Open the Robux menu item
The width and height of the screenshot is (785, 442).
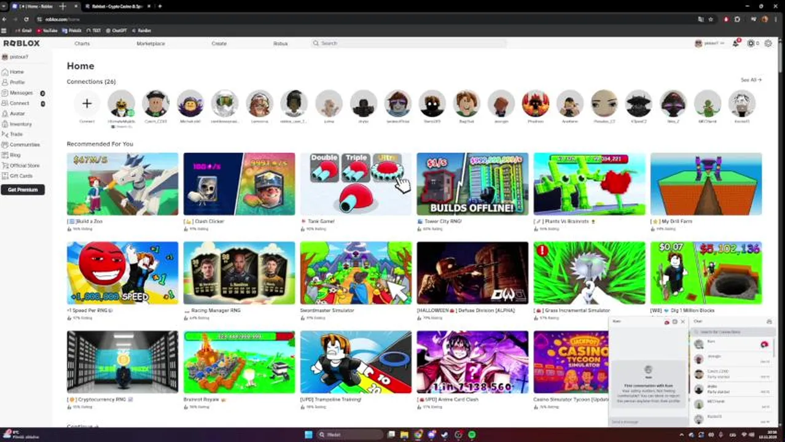click(x=280, y=44)
